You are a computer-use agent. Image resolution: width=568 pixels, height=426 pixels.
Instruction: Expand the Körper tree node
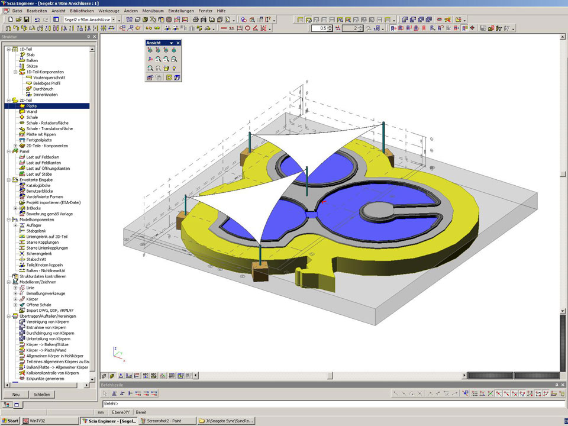pos(15,299)
